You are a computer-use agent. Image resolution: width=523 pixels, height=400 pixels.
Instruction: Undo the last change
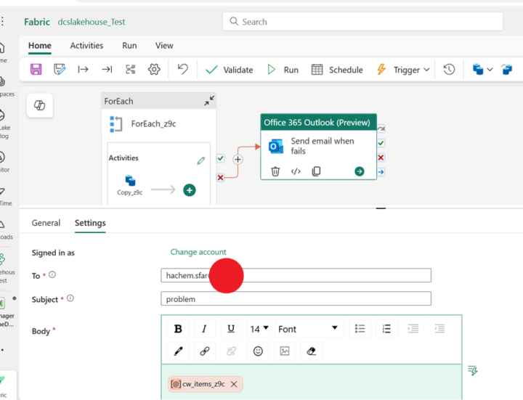[183, 70]
